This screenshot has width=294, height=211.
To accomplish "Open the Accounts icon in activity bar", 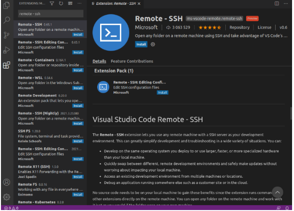I will (x=6, y=183).
